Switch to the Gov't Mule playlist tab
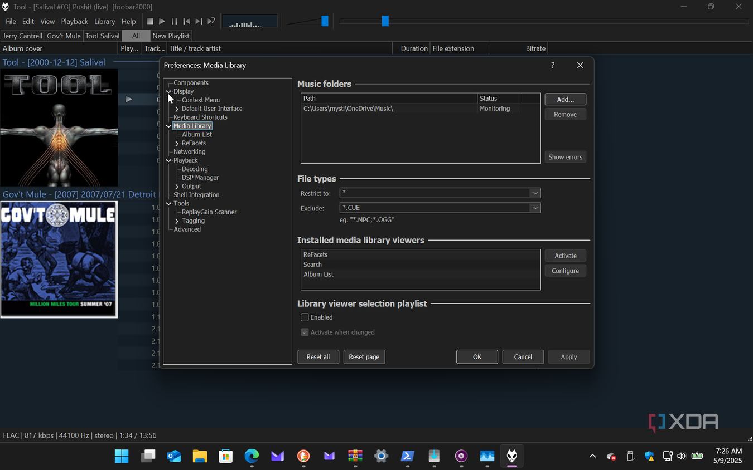753x470 pixels. click(64, 36)
